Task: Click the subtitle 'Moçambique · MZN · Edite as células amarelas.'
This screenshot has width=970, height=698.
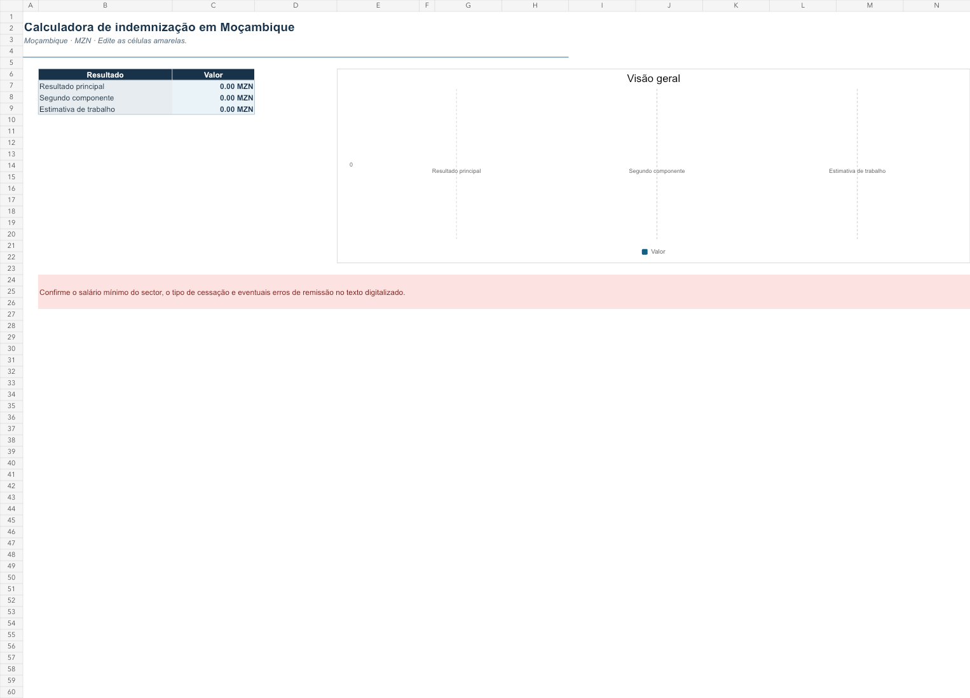Action: [106, 41]
